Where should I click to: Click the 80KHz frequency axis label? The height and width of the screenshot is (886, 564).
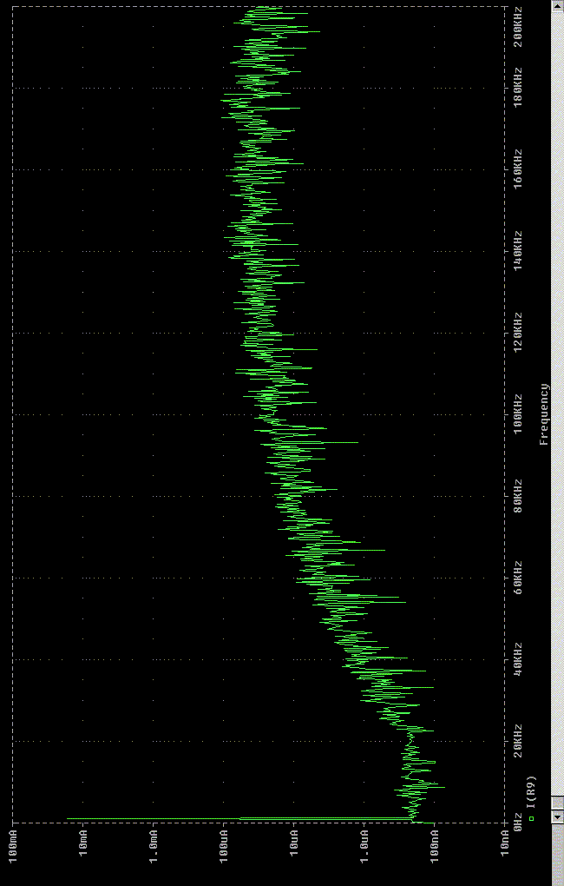(518, 496)
